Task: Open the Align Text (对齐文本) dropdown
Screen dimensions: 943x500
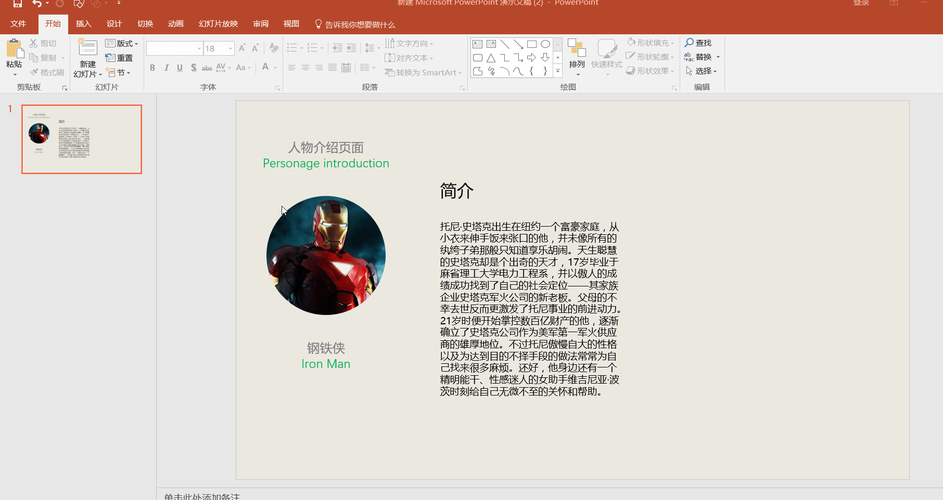Action: 409,58
